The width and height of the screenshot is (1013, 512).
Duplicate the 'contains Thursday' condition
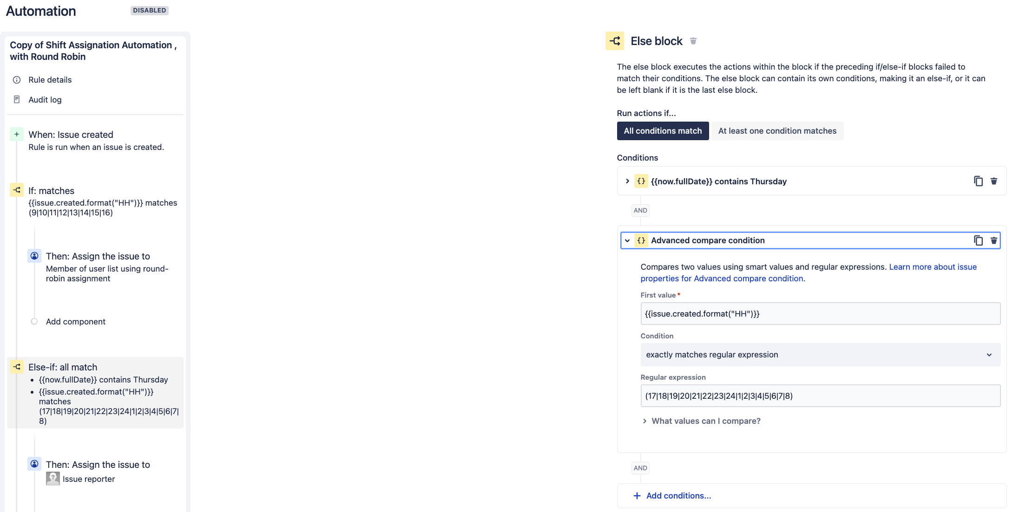tap(978, 181)
